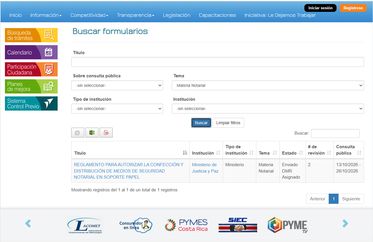This screenshot has width=373, height=242.
Task: Click the LACOMET logo
Action: pyautogui.click(x=85, y=225)
